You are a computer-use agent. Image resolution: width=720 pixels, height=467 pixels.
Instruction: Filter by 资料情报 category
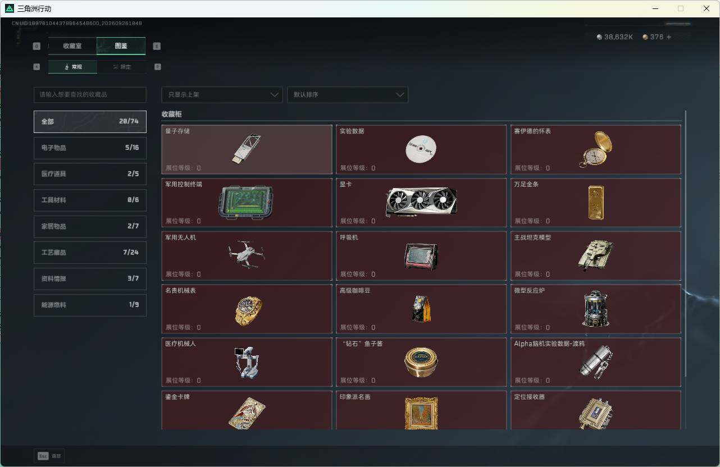coord(90,278)
